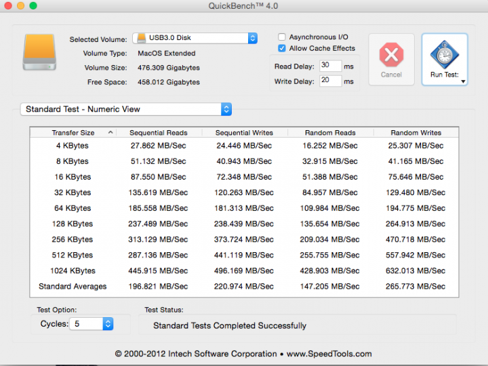488x366 pixels.
Task: Click the green window zoom button
Action: coord(34,6)
